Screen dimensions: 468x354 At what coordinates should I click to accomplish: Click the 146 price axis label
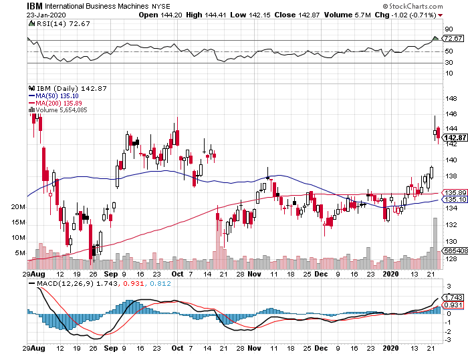(x=451, y=114)
